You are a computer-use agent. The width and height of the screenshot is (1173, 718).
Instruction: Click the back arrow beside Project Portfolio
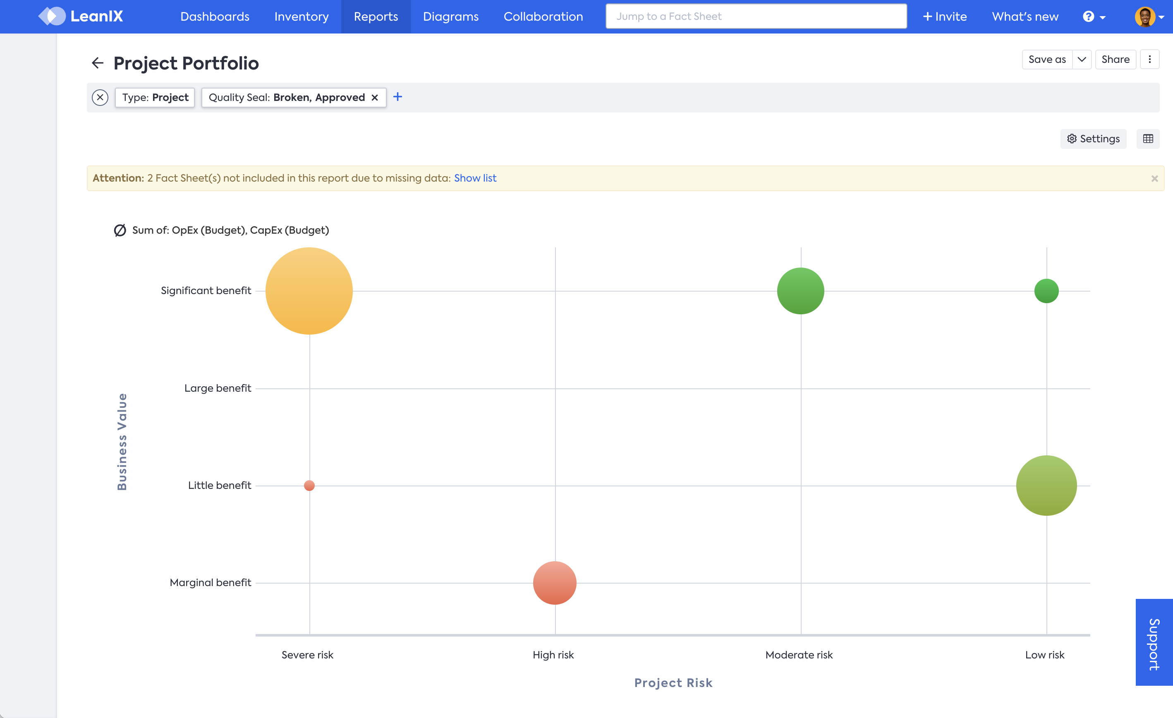(x=98, y=63)
